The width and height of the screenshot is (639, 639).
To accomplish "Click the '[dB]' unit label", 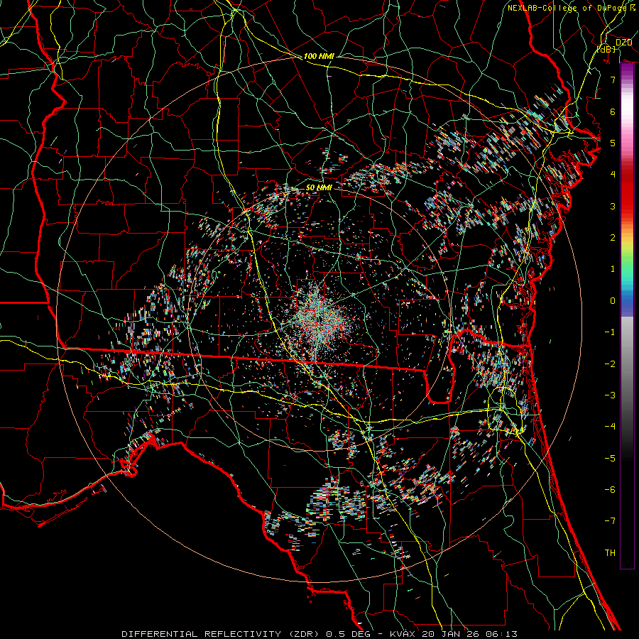I will [606, 49].
